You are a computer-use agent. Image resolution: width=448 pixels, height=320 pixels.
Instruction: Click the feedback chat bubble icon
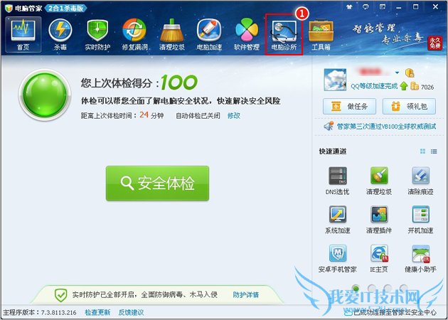coord(366,7)
